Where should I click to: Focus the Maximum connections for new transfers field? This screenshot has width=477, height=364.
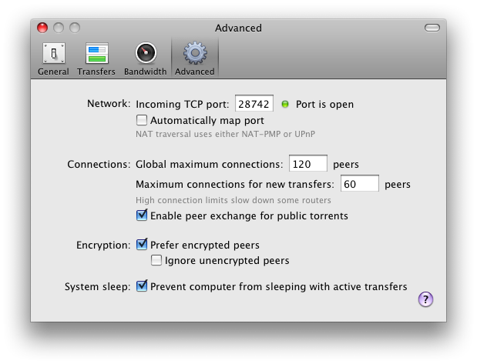tap(360, 183)
